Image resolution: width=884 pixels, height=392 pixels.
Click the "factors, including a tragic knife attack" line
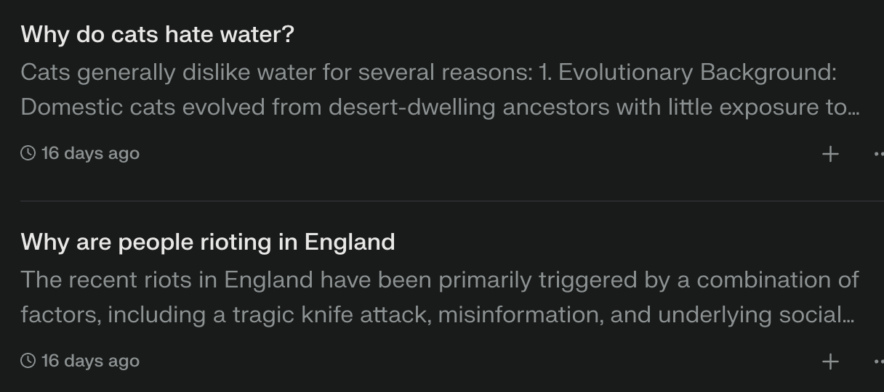click(x=438, y=315)
